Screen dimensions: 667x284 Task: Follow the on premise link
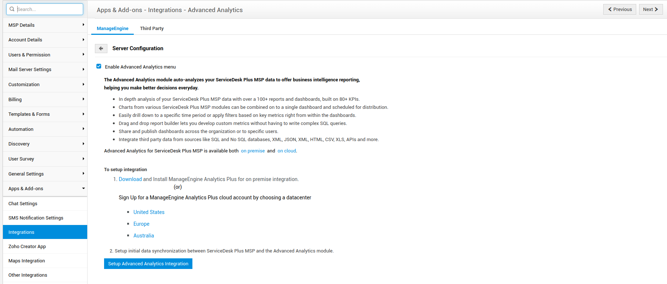tap(253, 151)
